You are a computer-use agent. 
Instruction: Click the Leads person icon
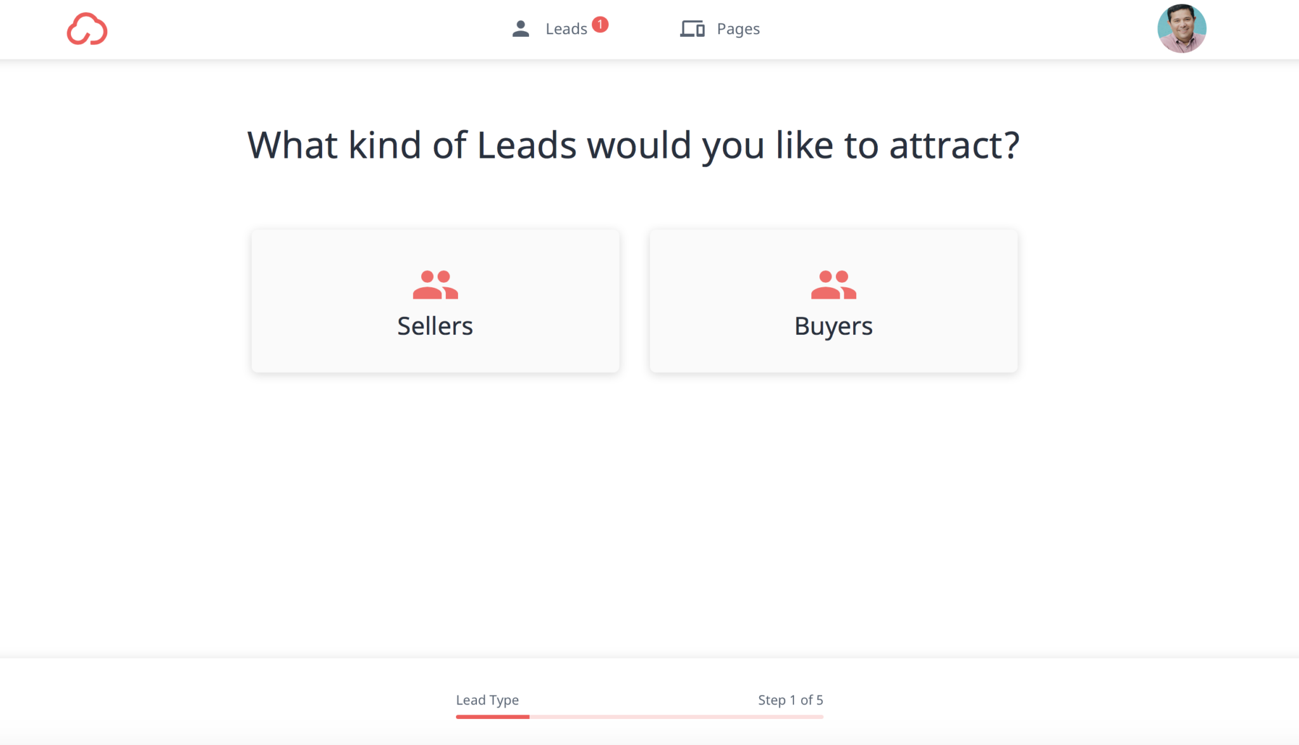click(521, 29)
